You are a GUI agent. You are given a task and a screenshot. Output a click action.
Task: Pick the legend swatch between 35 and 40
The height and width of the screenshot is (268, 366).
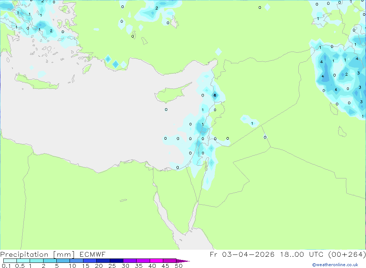coord(143,261)
